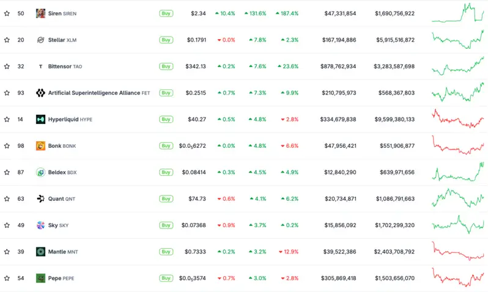Favorite Hyperliquid with its star
The width and height of the screenshot is (488, 292).
[x=7, y=119]
